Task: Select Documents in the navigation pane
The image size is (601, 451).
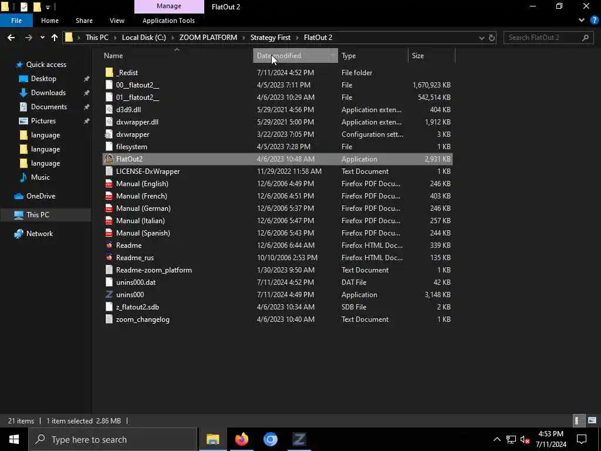Action: pos(49,107)
